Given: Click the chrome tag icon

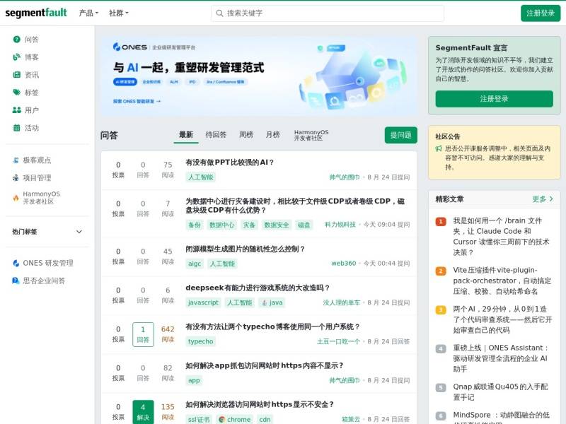Looking at the screenshot, I should point(221,419).
